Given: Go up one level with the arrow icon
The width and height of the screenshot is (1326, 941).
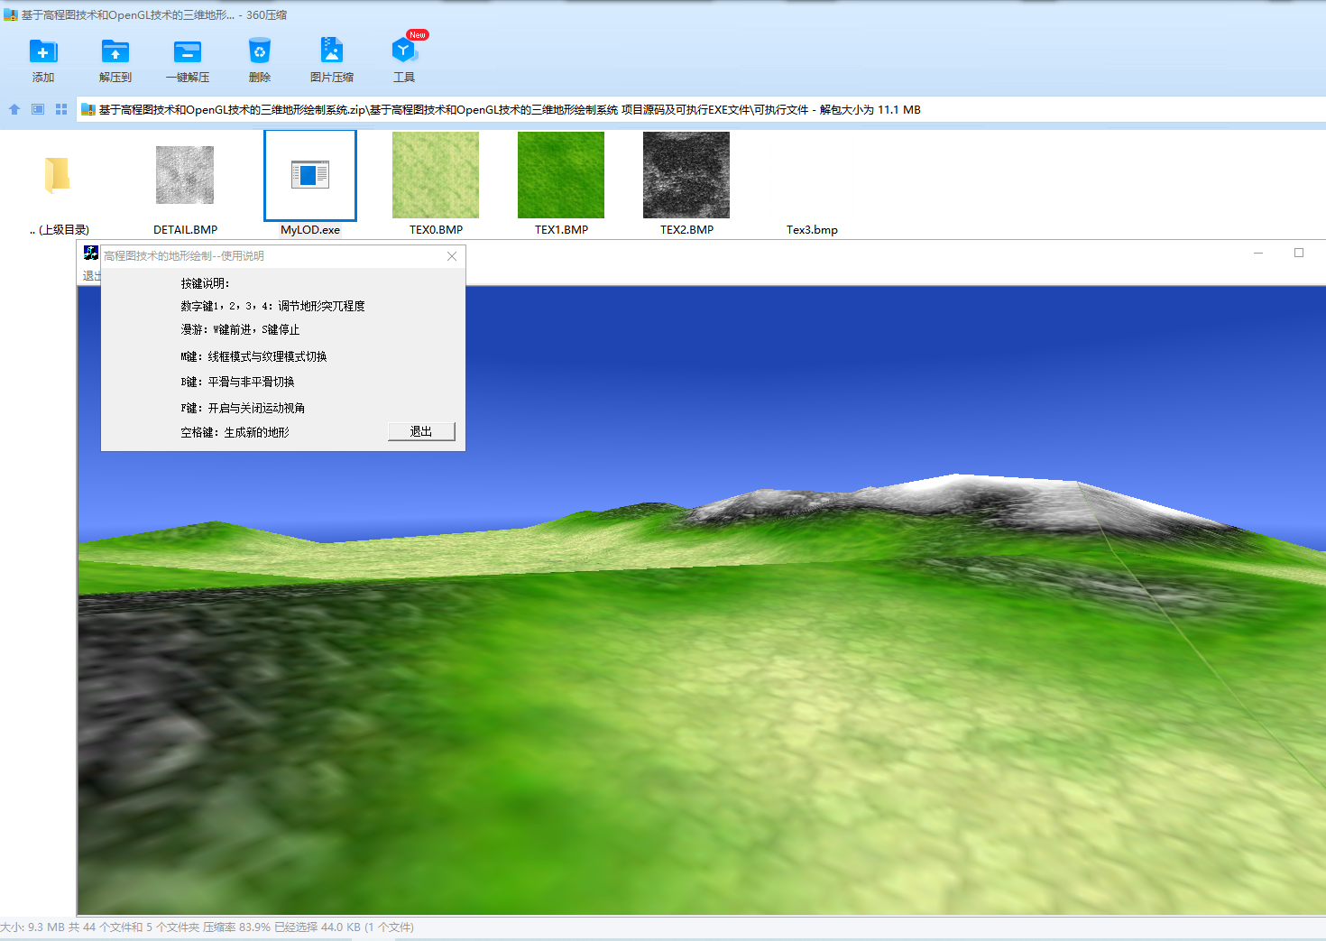Looking at the screenshot, I should pyautogui.click(x=14, y=109).
